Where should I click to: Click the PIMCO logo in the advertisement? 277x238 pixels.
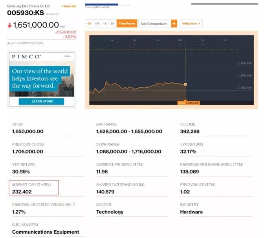(26, 57)
